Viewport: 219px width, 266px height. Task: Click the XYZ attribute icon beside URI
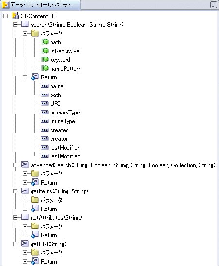[45, 103]
